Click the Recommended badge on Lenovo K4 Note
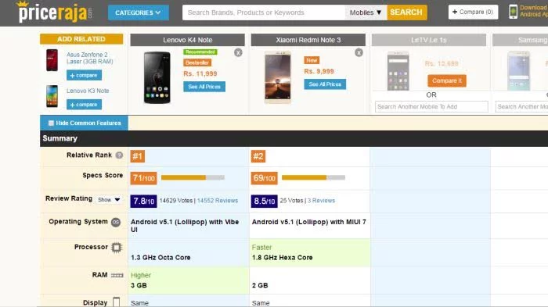The image size is (548, 307). tap(200, 52)
